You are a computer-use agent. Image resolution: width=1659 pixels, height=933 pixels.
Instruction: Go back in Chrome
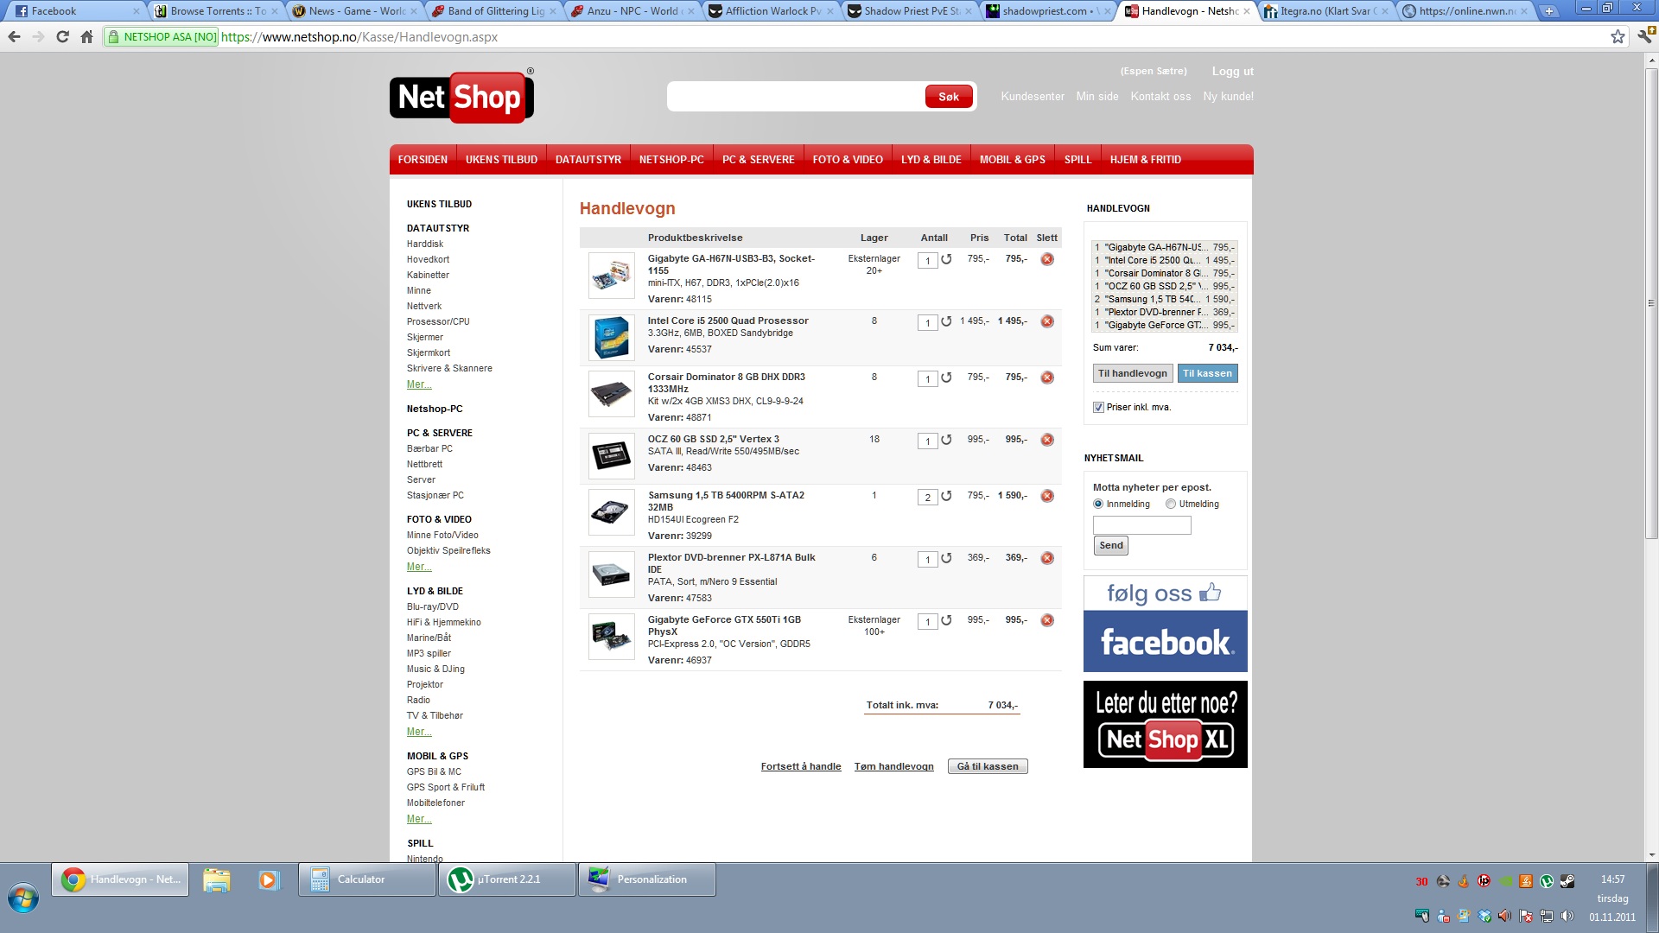pyautogui.click(x=14, y=36)
